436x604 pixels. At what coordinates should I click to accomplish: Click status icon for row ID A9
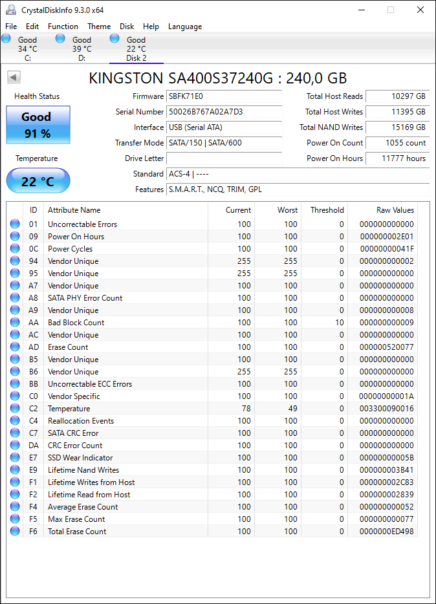pyautogui.click(x=15, y=310)
